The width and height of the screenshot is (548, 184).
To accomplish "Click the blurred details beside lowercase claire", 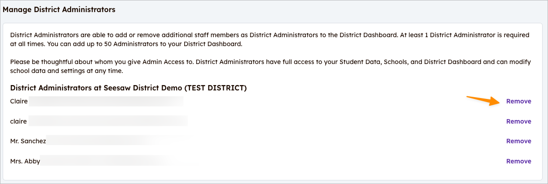I will pyautogui.click(x=108, y=121).
